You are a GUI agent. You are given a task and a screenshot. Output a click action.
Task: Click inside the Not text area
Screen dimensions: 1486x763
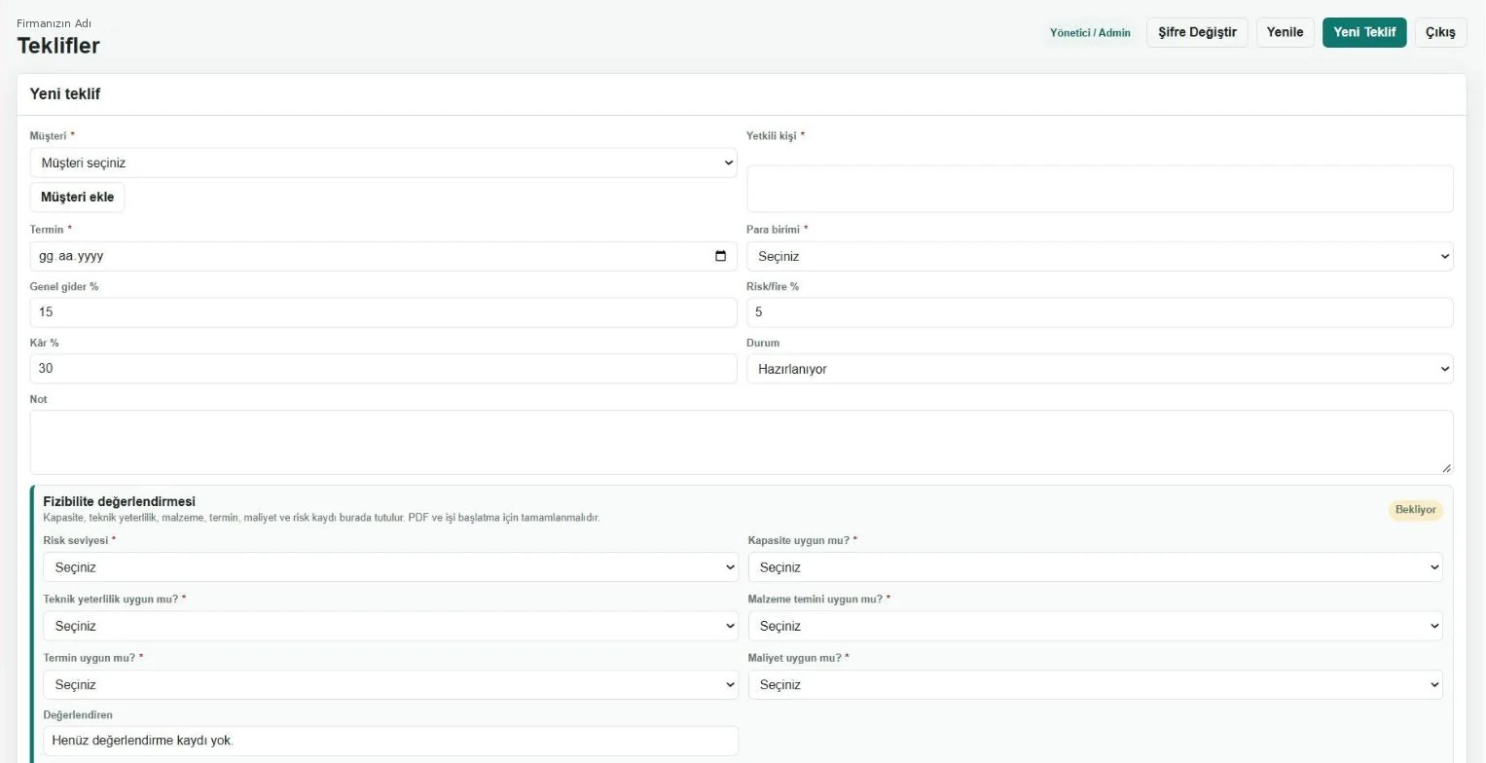click(742, 442)
